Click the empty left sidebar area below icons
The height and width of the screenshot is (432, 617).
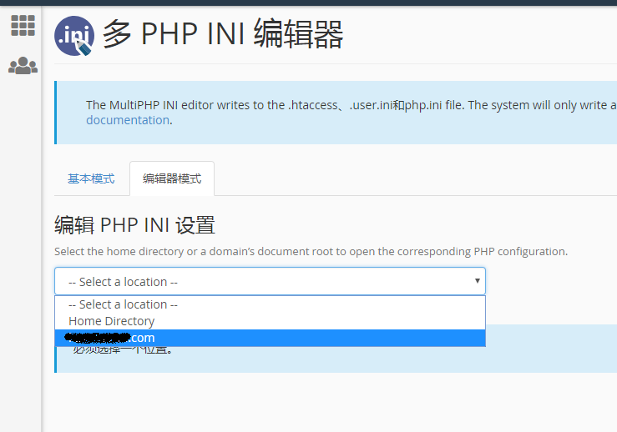21,250
